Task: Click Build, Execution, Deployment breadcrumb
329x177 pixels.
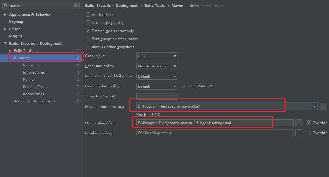Action: pyautogui.click(x=111, y=6)
